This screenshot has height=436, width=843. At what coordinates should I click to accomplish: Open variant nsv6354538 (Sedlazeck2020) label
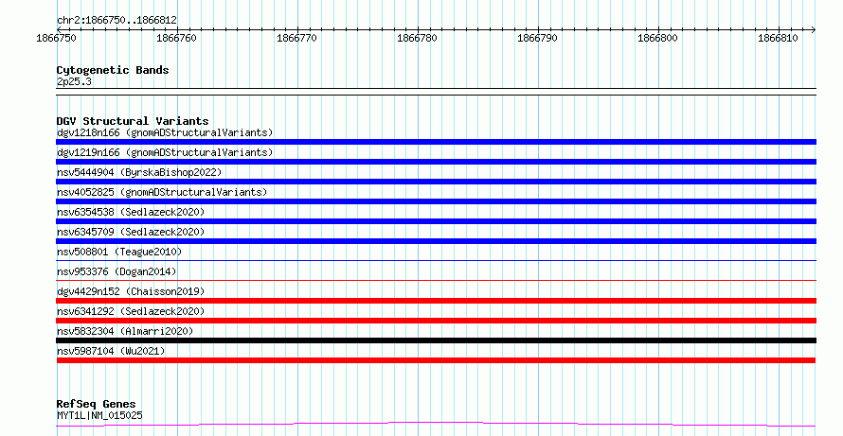click(131, 212)
